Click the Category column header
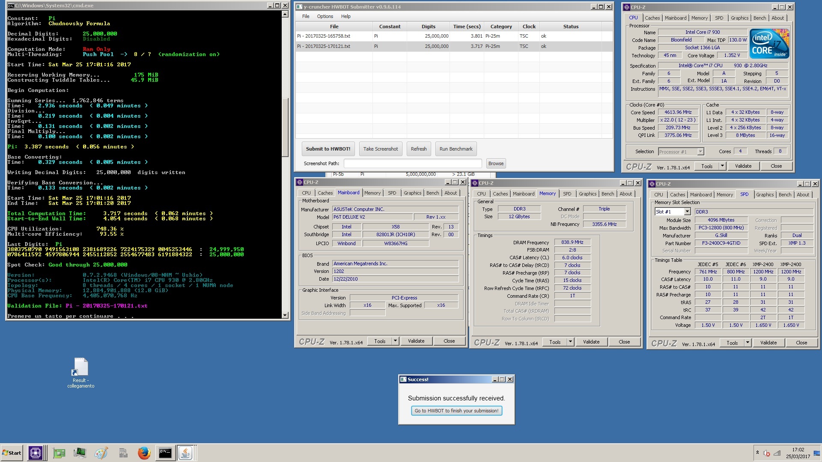 [x=501, y=27]
